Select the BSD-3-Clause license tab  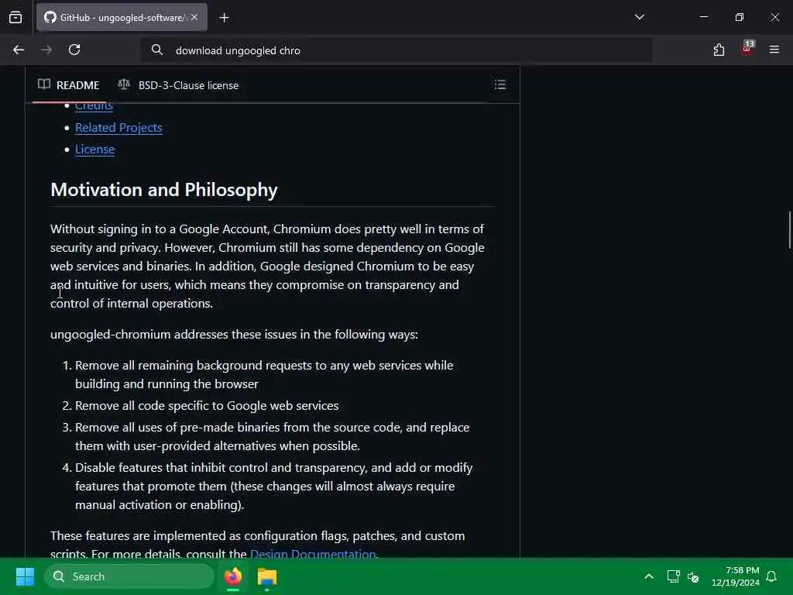click(178, 85)
